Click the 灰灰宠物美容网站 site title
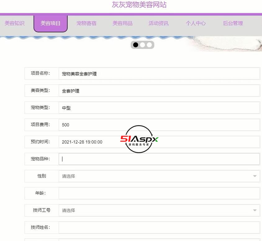 pos(139,5)
